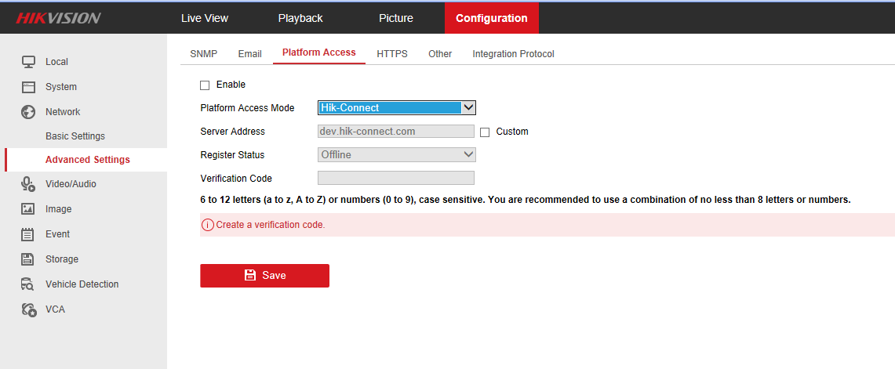Switch to the HTTPS tab
Viewport: 895px width, 369px height.
tap(392, 54)
